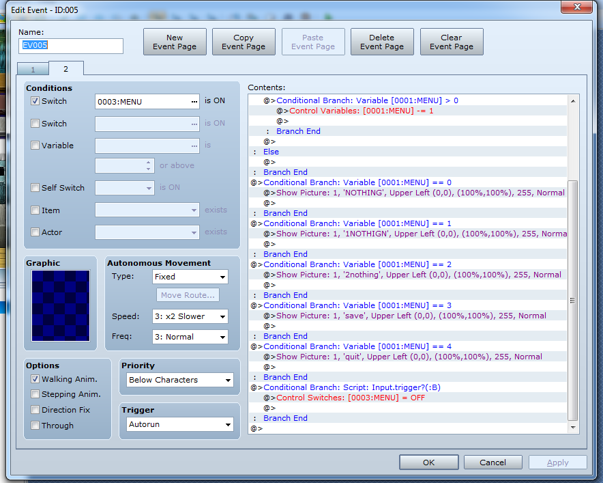The height and width of the screenshot is (483, 603).
Task: Open switch picker for 0003:MENU condition
Action: point(194,102)
